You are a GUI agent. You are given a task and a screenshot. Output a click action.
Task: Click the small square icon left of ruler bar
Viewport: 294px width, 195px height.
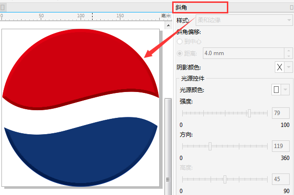(2, 8)
